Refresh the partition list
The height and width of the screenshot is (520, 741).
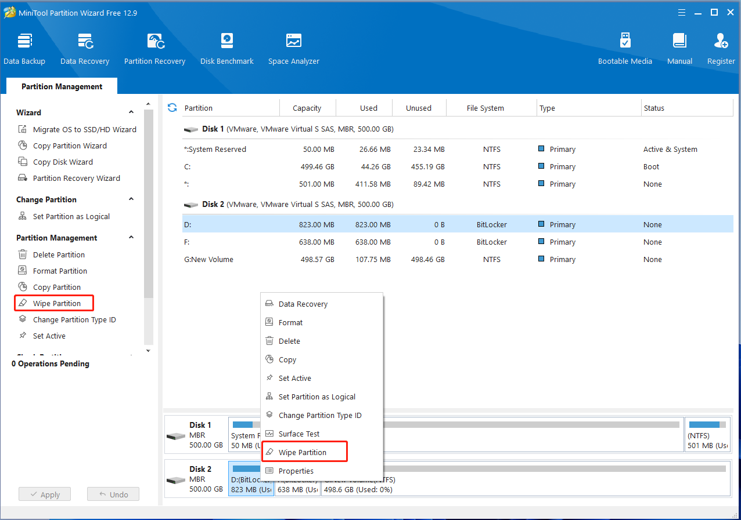tap(172, 107)
